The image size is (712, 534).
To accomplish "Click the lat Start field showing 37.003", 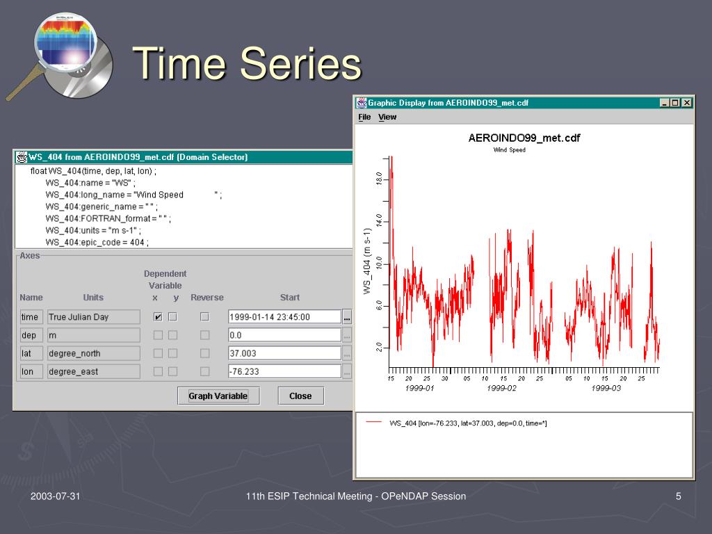I will coord(284,353).
